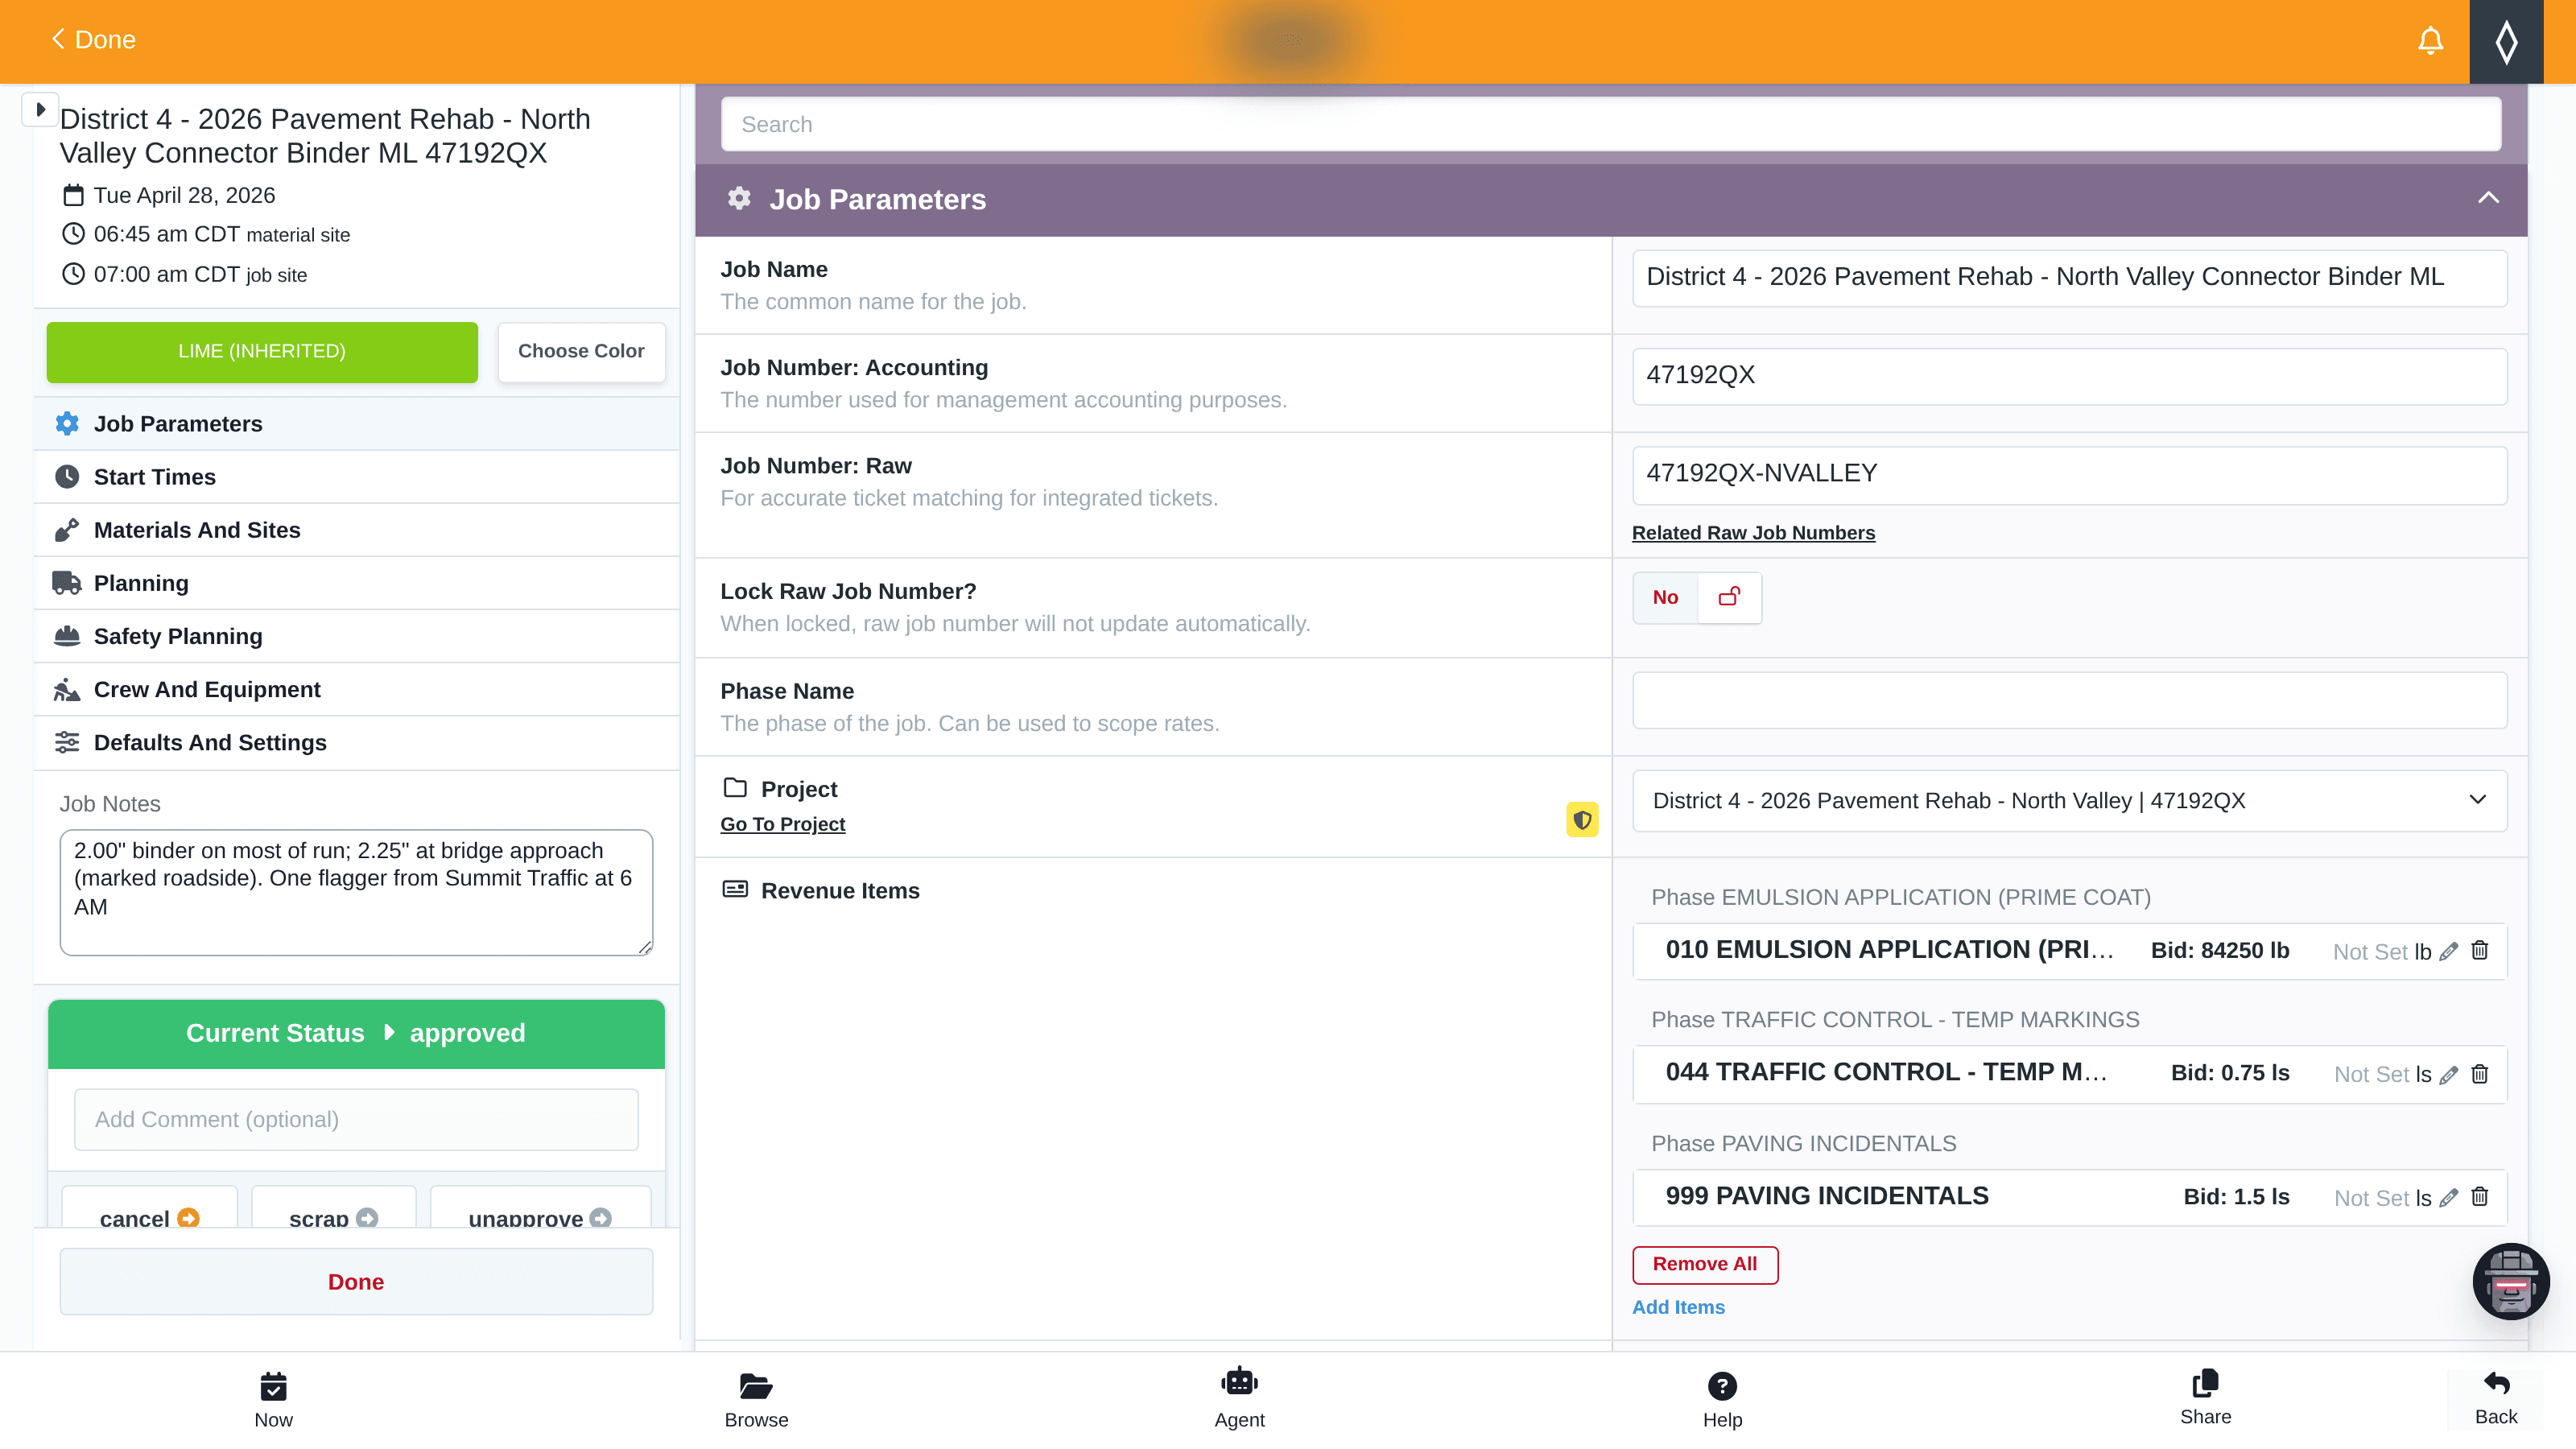
Task: Click the Search field
Action: click(1611, 124)
